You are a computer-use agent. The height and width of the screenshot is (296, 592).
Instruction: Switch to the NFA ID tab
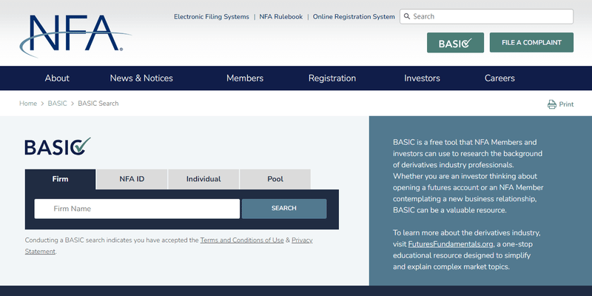click(x=132, y=179)
